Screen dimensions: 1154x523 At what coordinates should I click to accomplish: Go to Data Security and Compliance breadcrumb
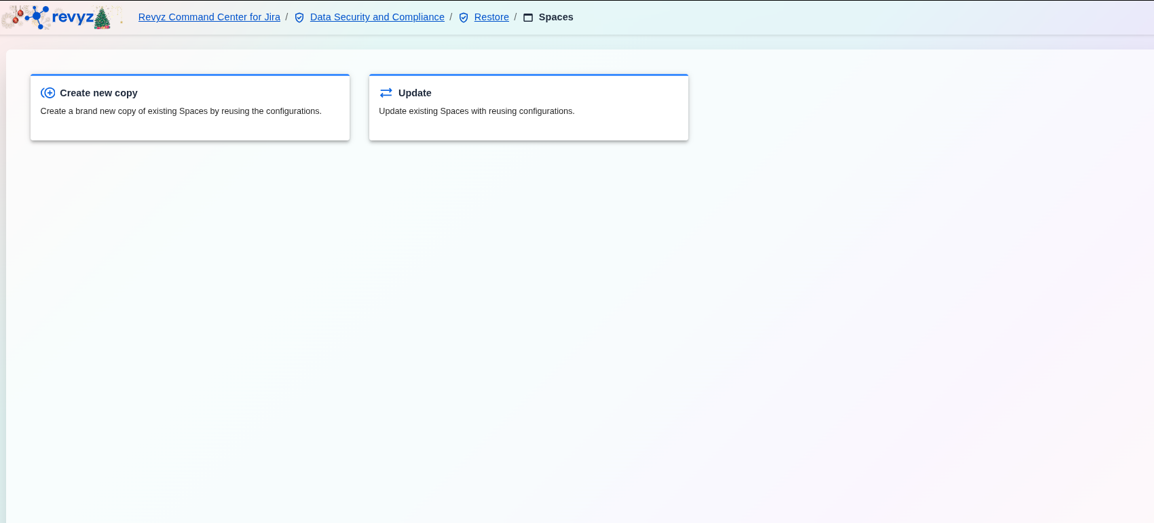pos(377,17)
